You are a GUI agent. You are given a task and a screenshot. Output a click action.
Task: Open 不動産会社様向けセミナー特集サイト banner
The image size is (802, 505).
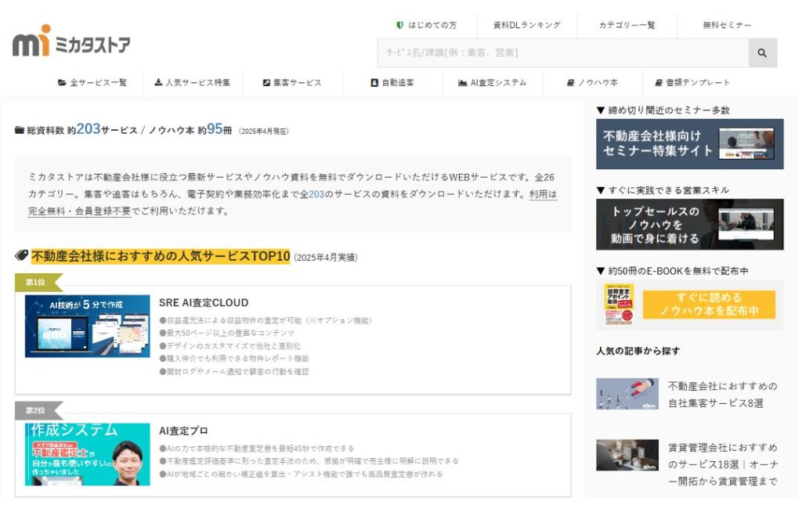(x=689, y=144)
